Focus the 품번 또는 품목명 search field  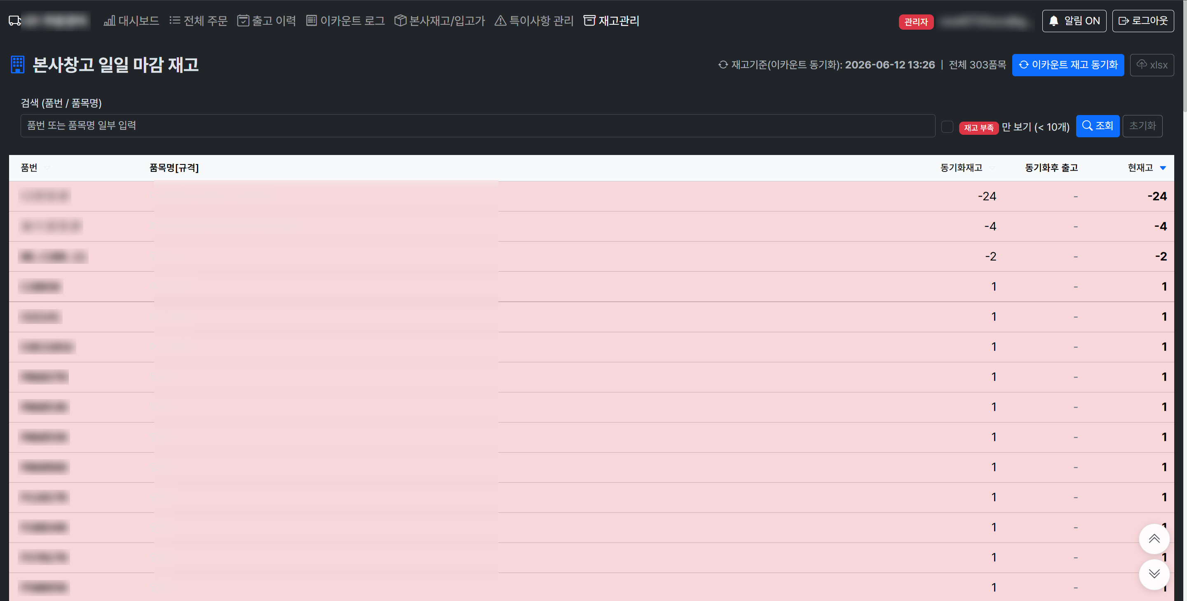477,126
